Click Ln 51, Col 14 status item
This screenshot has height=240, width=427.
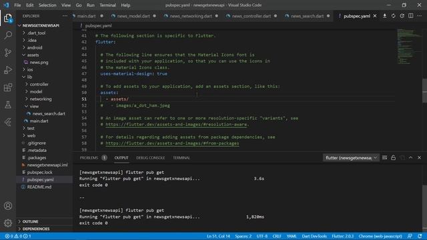click(x=218, y=236)
